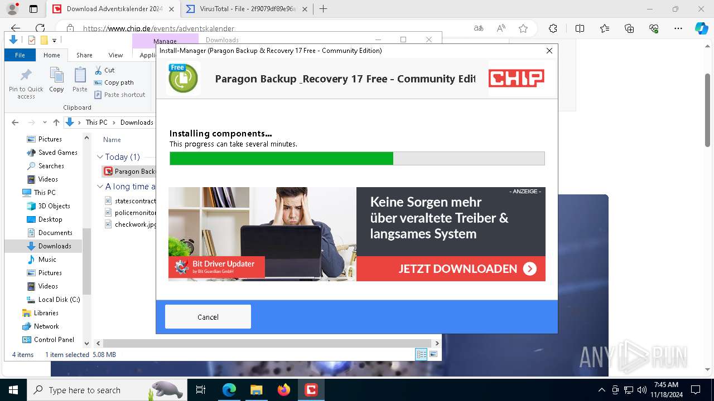This screenshot has width=714, height=401.
Task: Open the notification center icon
Action: (696, 390)
